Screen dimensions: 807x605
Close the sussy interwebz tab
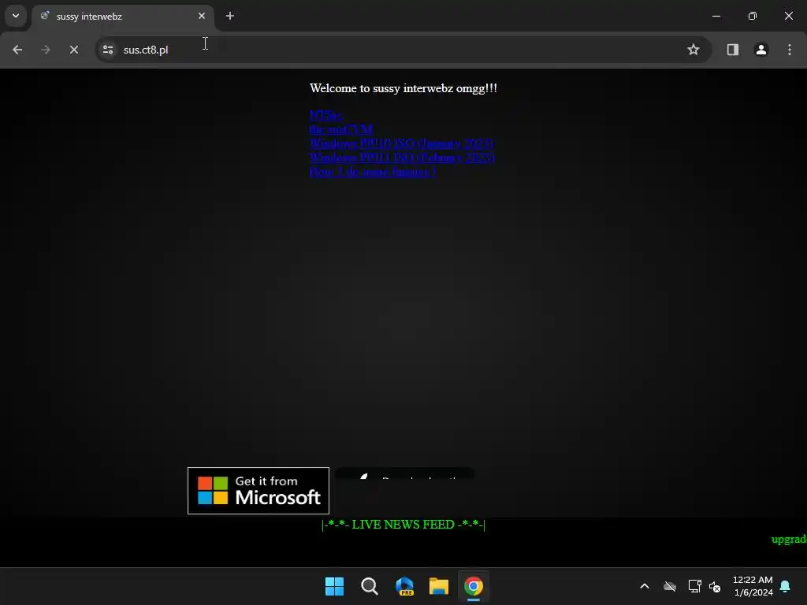[202, 16]
